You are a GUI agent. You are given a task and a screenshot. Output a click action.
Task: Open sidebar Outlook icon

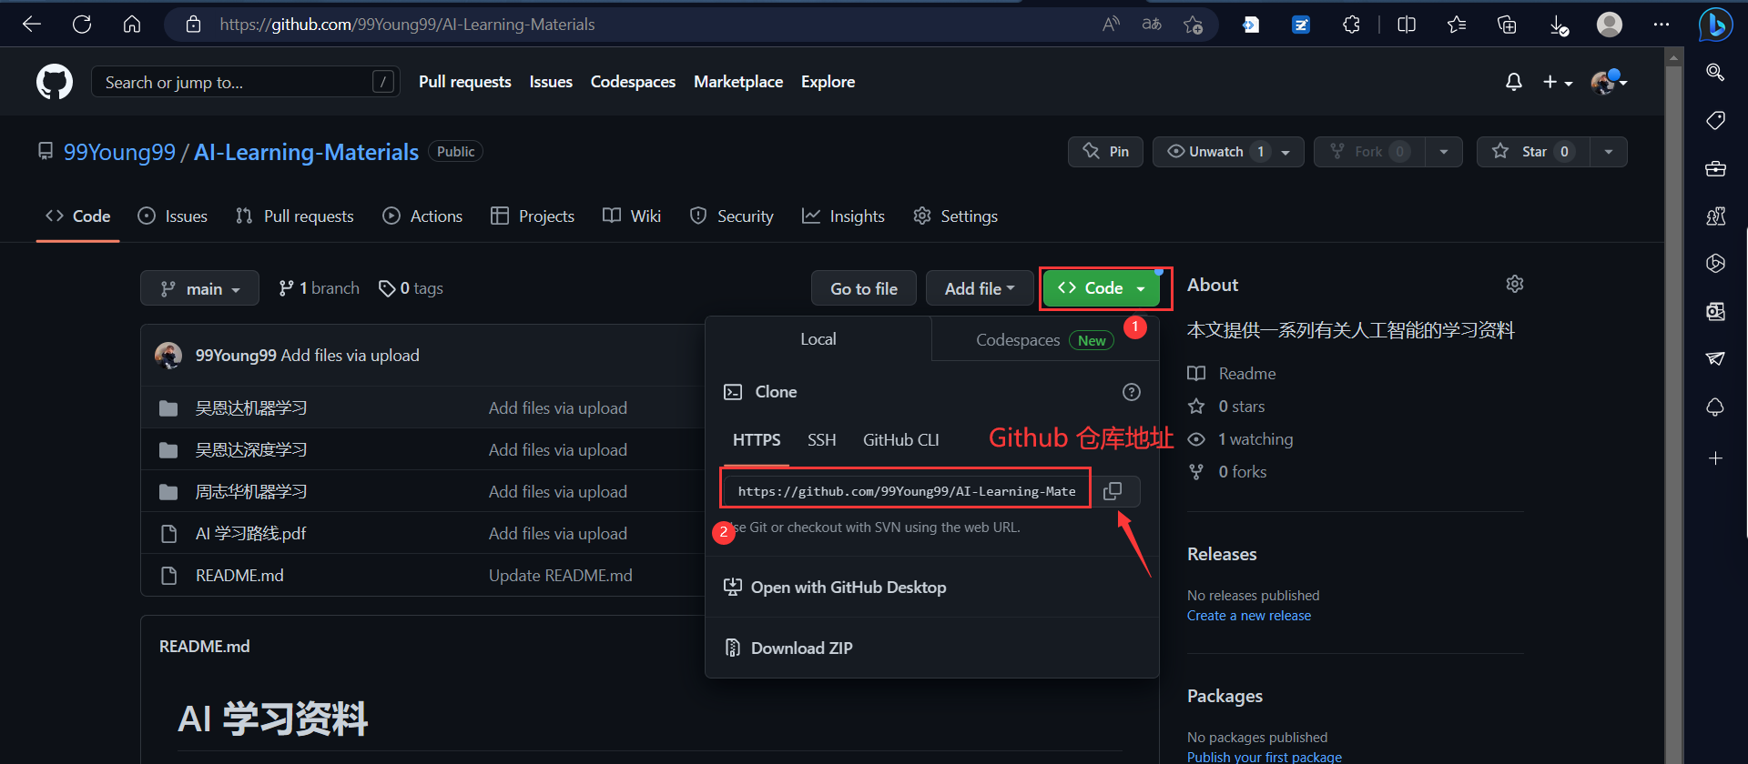pos(1715,312)
